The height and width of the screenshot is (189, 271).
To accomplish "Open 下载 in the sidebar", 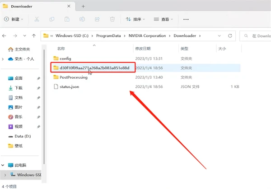I will point(19,88).
